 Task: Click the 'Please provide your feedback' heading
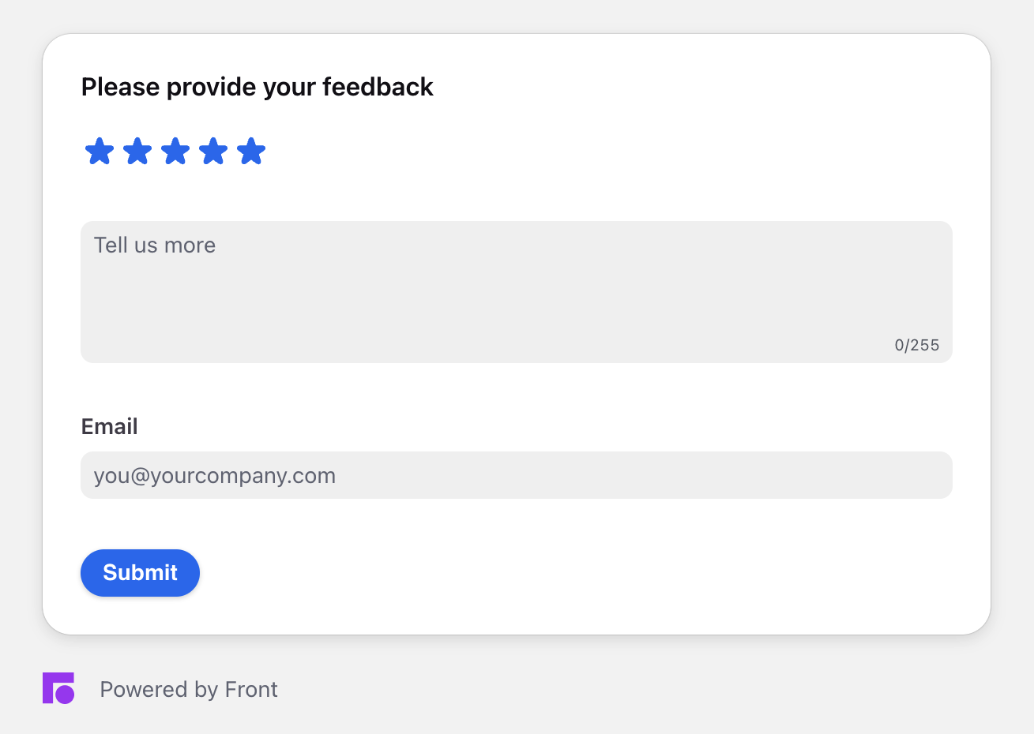(x=258, y=87)
